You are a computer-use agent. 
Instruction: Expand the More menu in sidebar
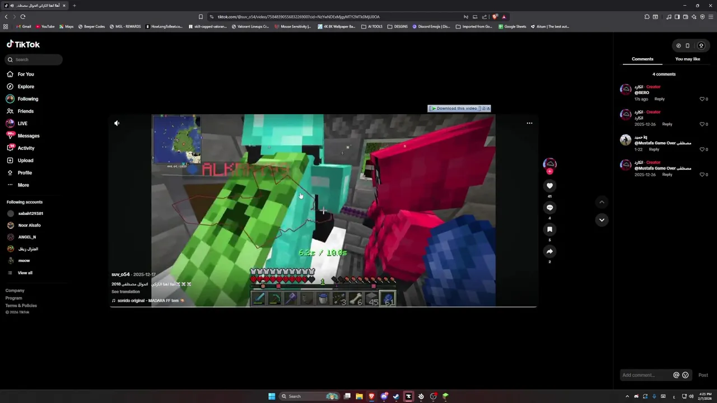23,185
